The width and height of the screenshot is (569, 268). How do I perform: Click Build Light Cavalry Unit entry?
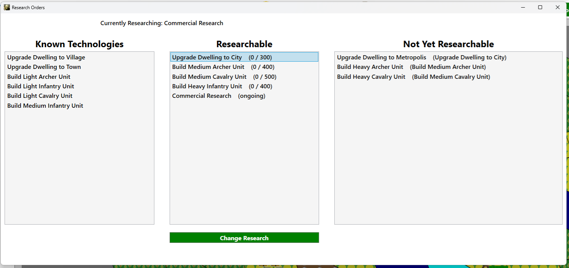tap(40, 96)
